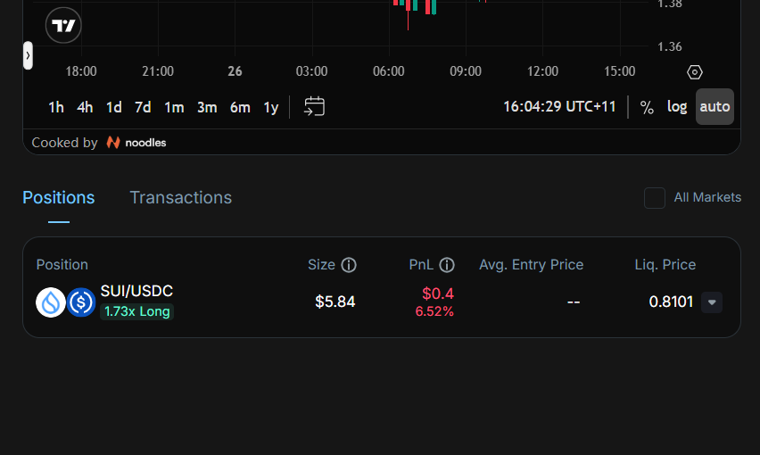This screenshot has width=760, height=455.
Task: Click the TradingView logo icon
Action: [63, 26]
